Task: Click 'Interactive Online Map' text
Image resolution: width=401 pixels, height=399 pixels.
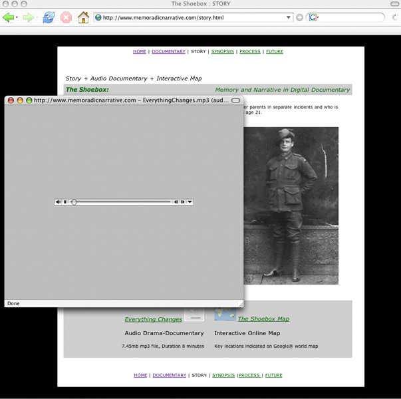Action: tap(247, 333)
